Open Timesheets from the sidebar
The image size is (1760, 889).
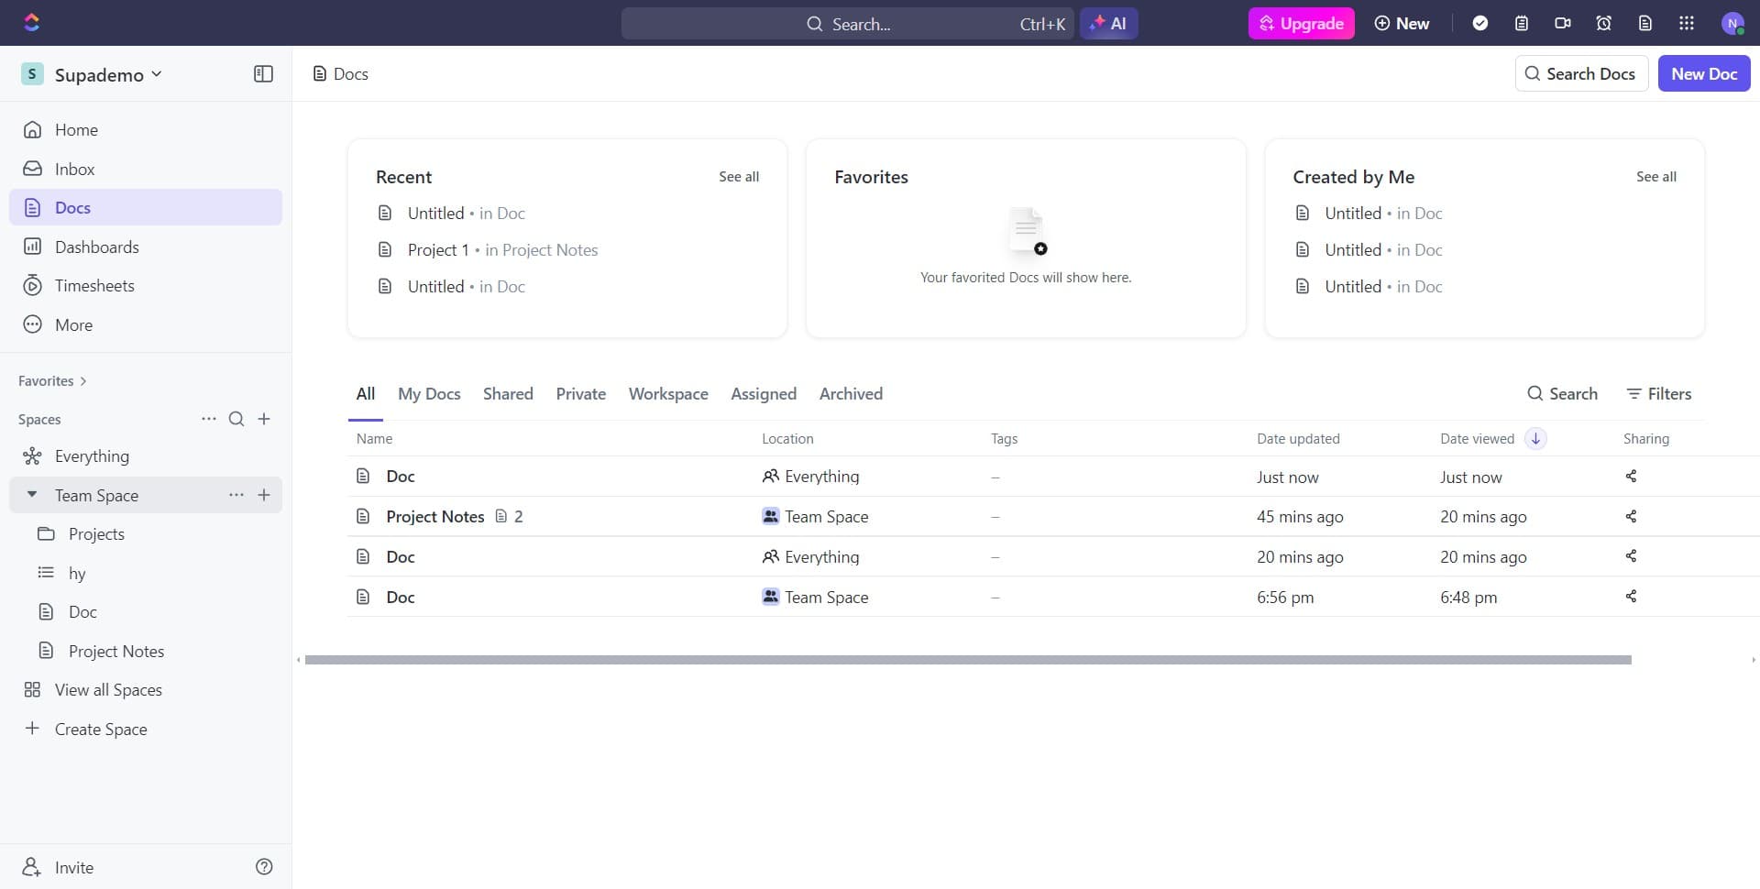tap(94, 285)
